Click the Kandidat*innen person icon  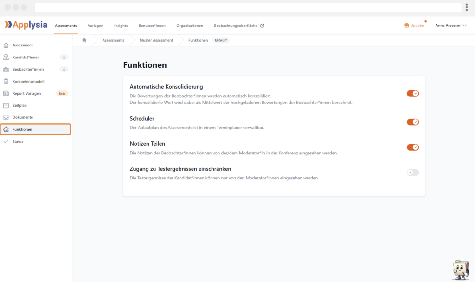tap(6, 57)
